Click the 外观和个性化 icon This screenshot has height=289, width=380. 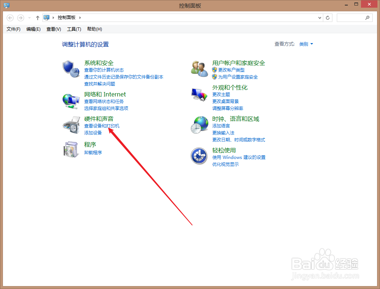pyautogui.click(x=199, y=94)
